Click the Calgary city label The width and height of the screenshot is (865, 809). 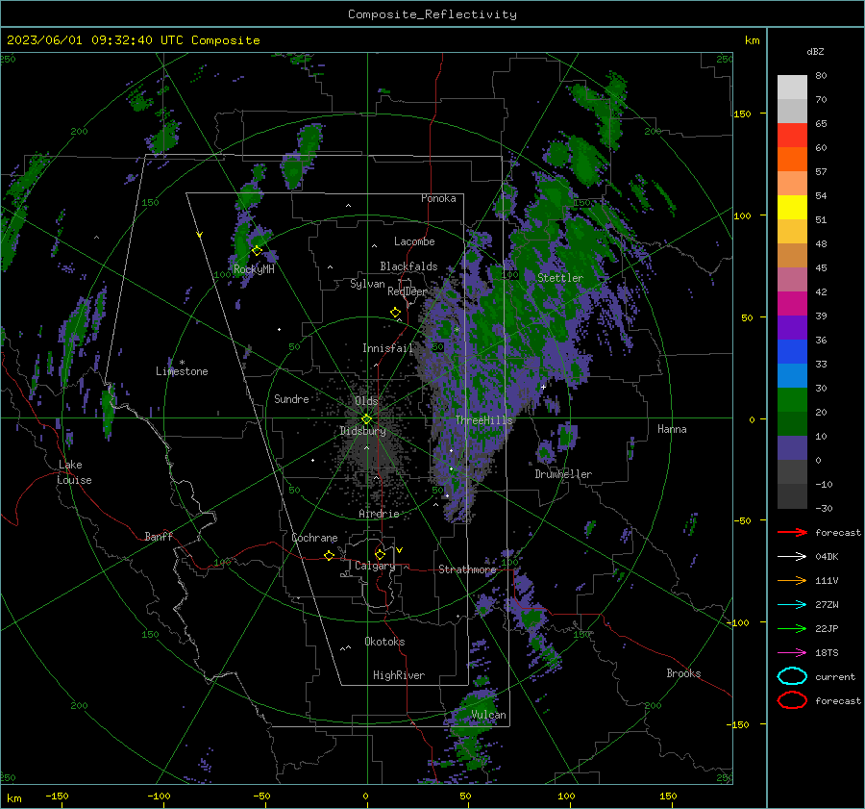click(375, 566)
